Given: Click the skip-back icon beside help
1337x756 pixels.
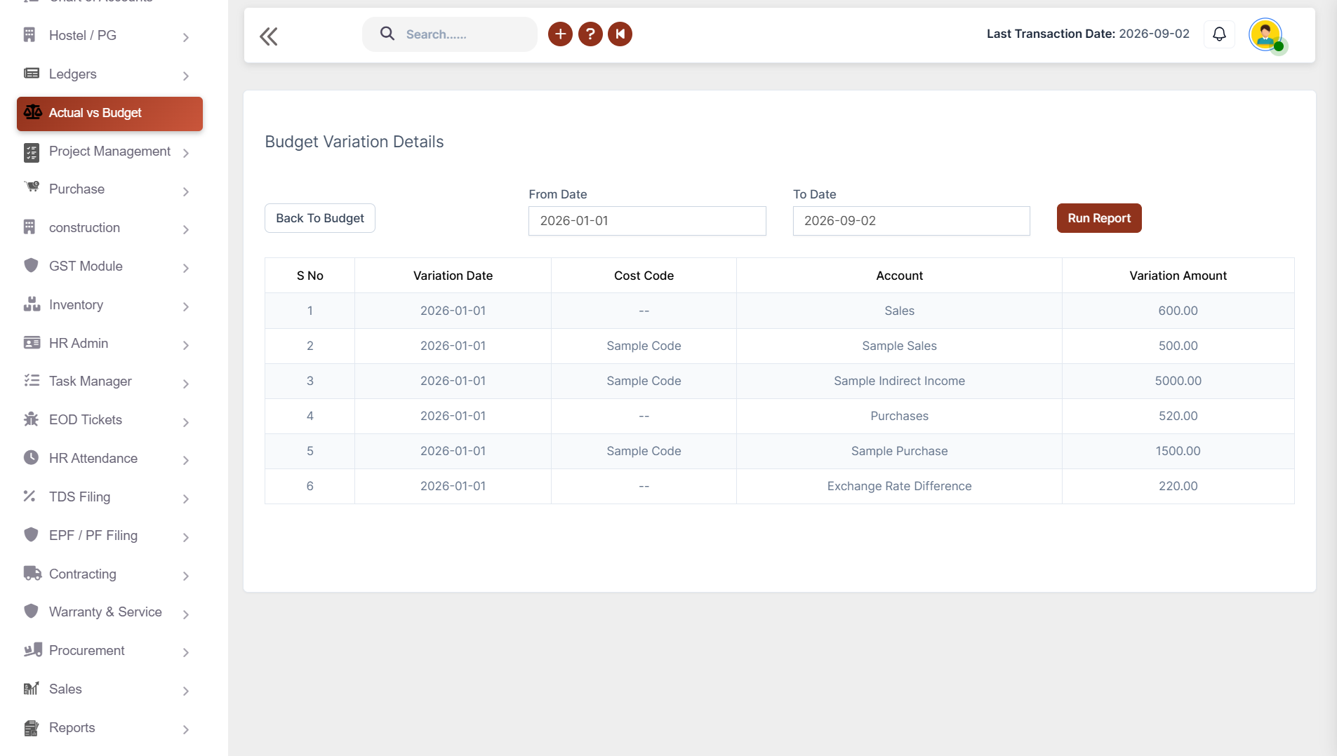Looking at the screenshot, I should (620, 34).
